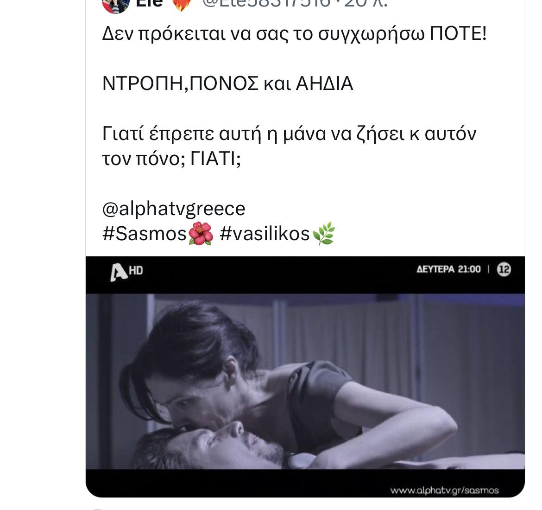Image resolution: width=542 pixels, height=510 pixels.
Task: Click the line "ΝΤΡΟΠΗ,ΠΟΝΟΣ και ΑΗΔΙΑ"
Action: [227, 83]
